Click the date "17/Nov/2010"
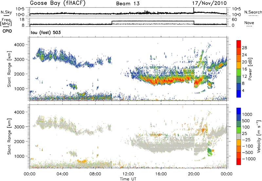Viewport: 262px width, 181px height. [209, 3]
